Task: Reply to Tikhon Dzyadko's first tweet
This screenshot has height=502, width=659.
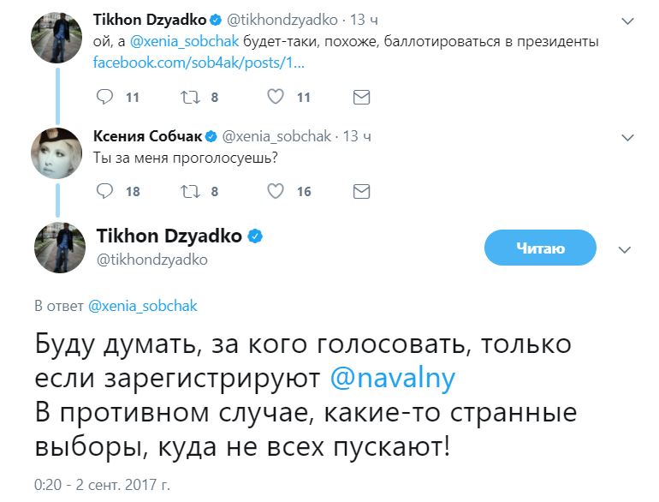Action: coord(104,98)
